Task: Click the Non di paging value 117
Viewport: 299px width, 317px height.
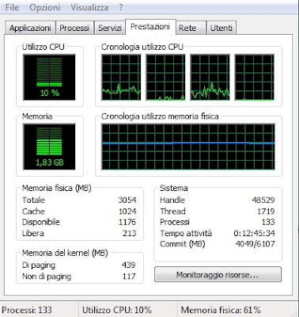Action: (x=129, y=277)
